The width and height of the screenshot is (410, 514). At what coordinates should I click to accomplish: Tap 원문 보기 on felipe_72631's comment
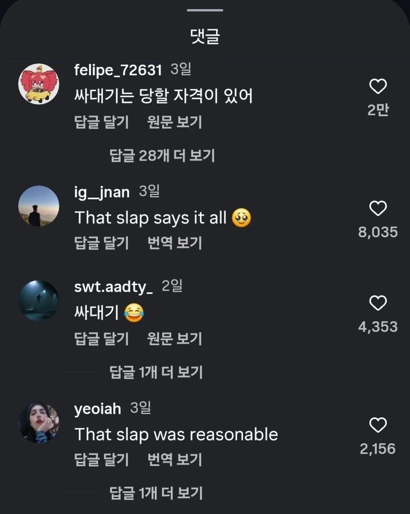174,122
